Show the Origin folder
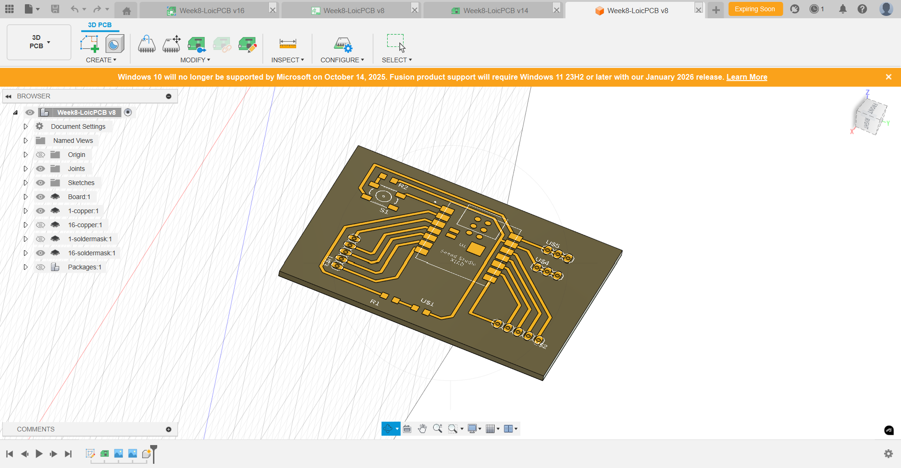The height and width of the screenshot is (468, 901). click(41, 155)
